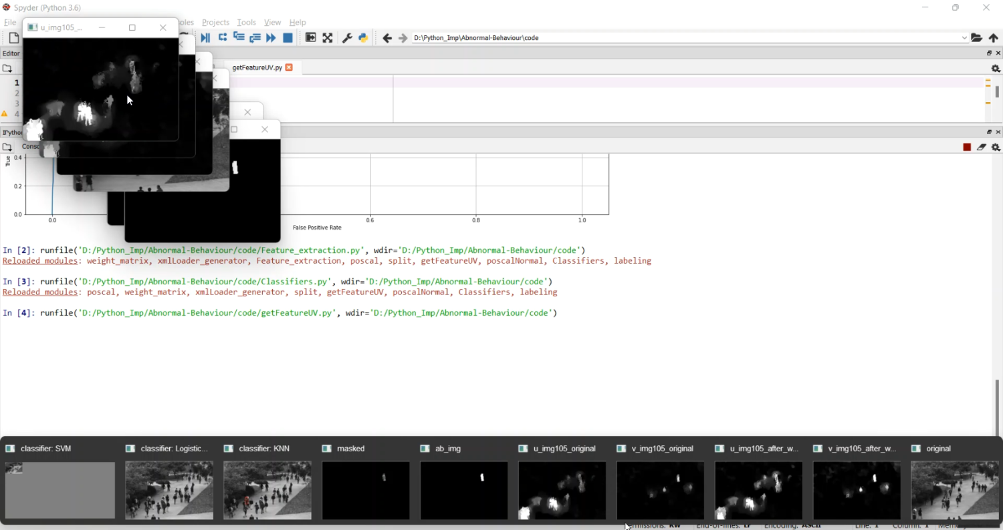Select the getFeatureUV.py editor tab

tap(257, 67)
